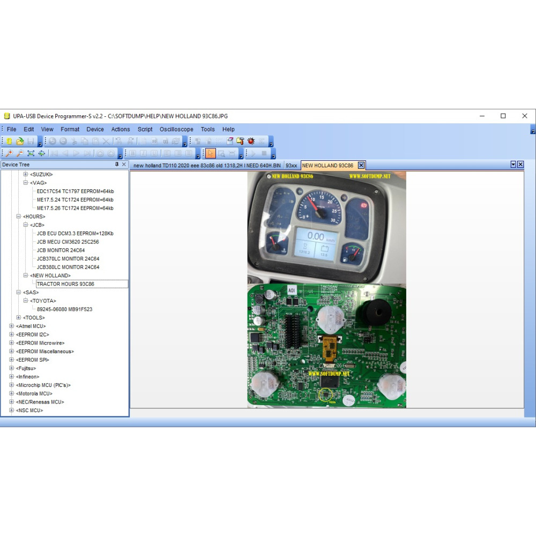Image resolution: width=536 pixels, height=536 pixels.
Task: Click the zoom in magnifier icon
Action: coord(9,153)
